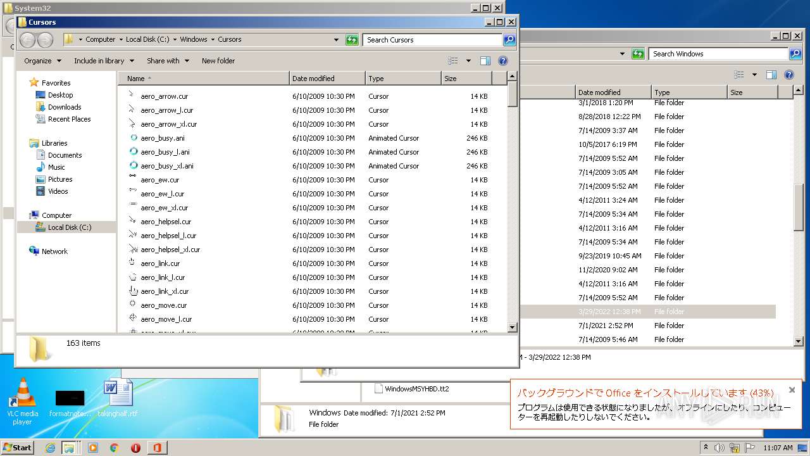This screenshot has width=810, height=456.
Task: Open takinghalf.rtf on the desktop
Action: (118, 398)
